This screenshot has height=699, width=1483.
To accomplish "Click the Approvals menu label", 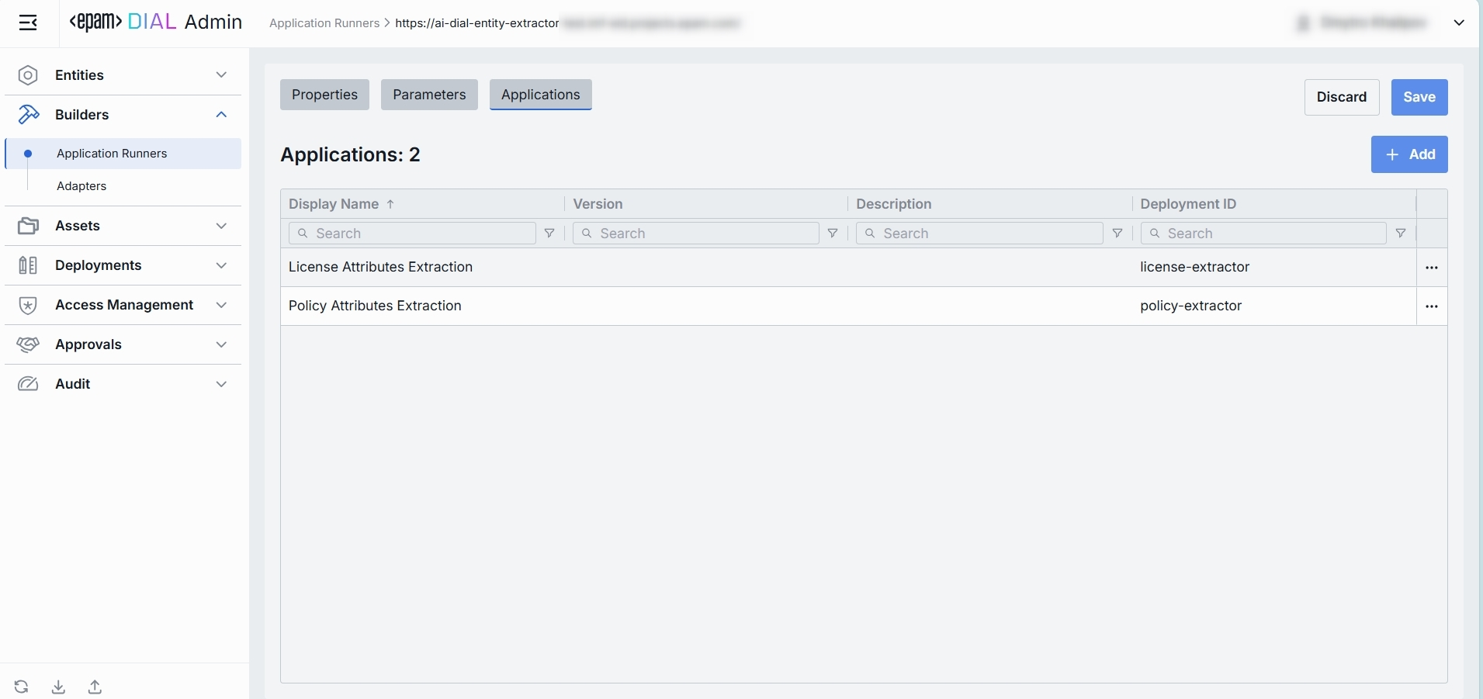I will coord(88,344).
